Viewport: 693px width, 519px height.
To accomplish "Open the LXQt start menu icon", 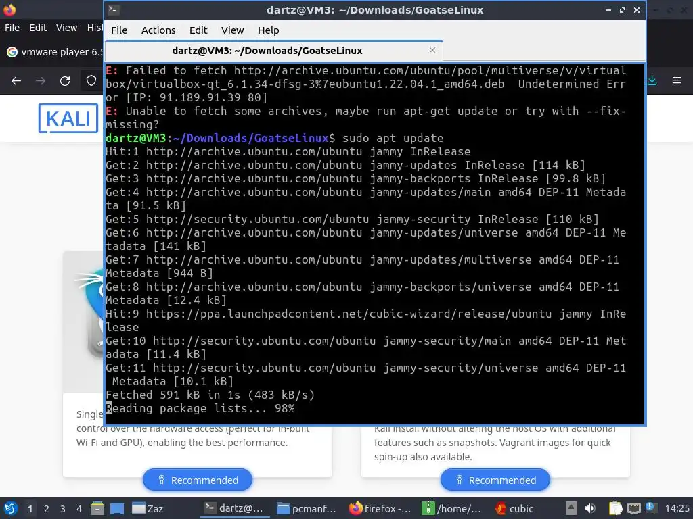I will (10, 508).
